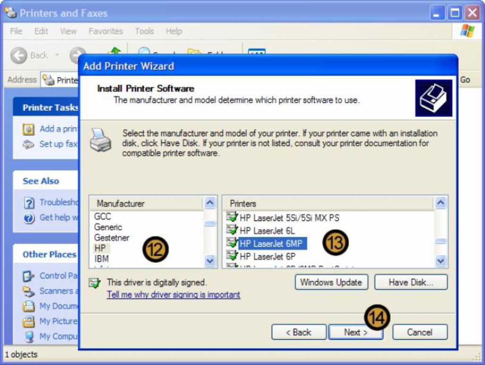Click Manufacturer list scroll up arrow
485x365 pixels.
[x=210, y=202]
